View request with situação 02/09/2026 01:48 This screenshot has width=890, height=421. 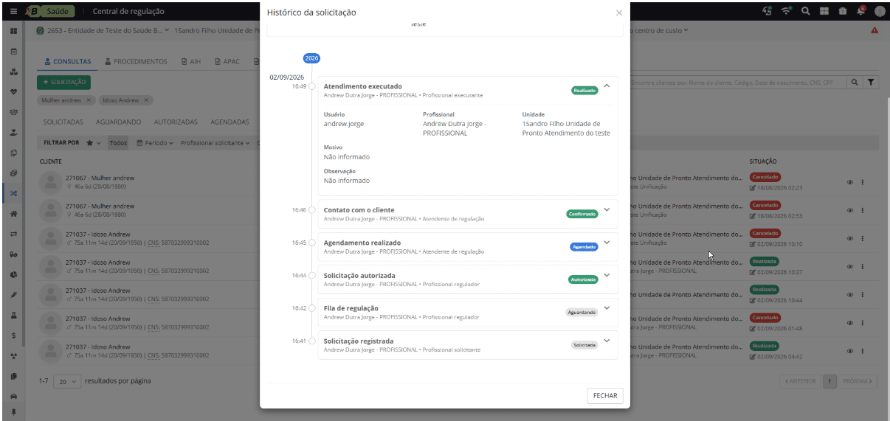[849, 322]
